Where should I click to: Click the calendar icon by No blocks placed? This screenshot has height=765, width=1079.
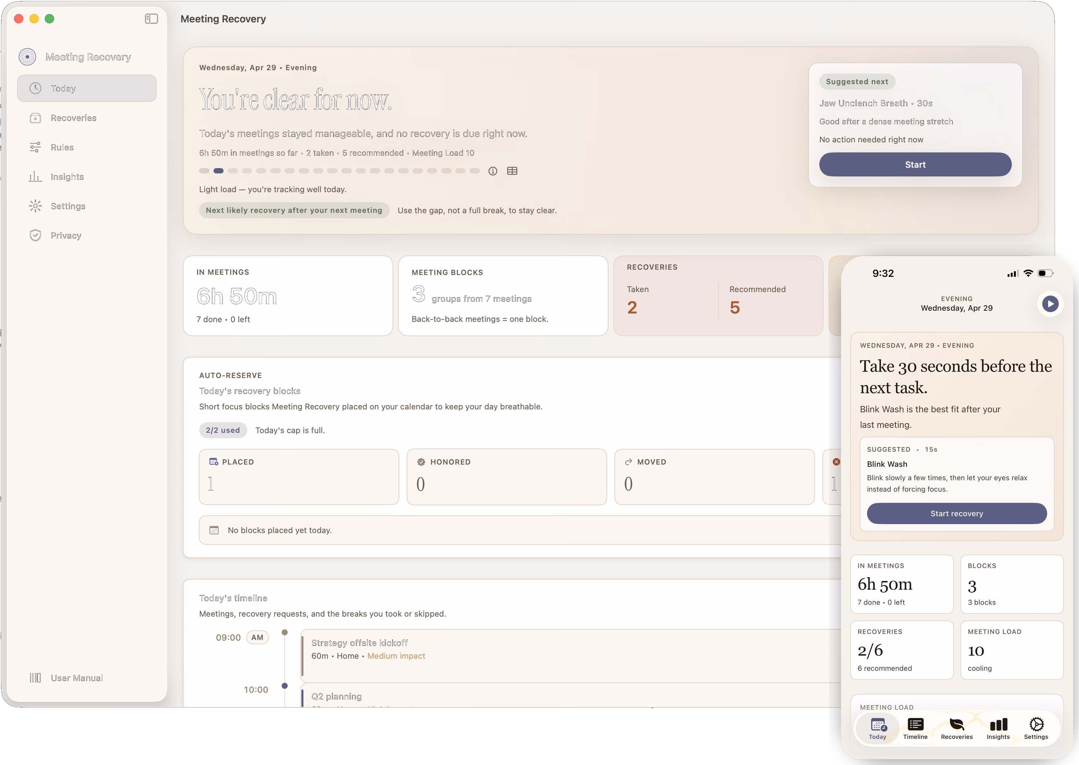[x=214, y=530]
